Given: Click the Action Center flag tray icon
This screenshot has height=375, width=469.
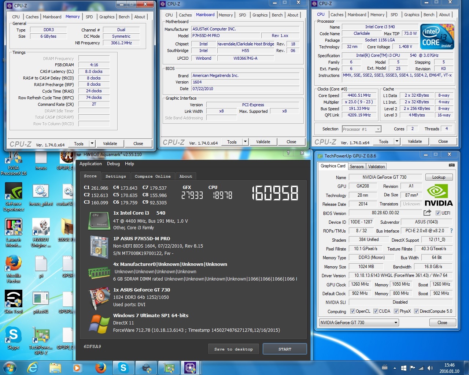Looking at the screenshot, I should 412,368.
